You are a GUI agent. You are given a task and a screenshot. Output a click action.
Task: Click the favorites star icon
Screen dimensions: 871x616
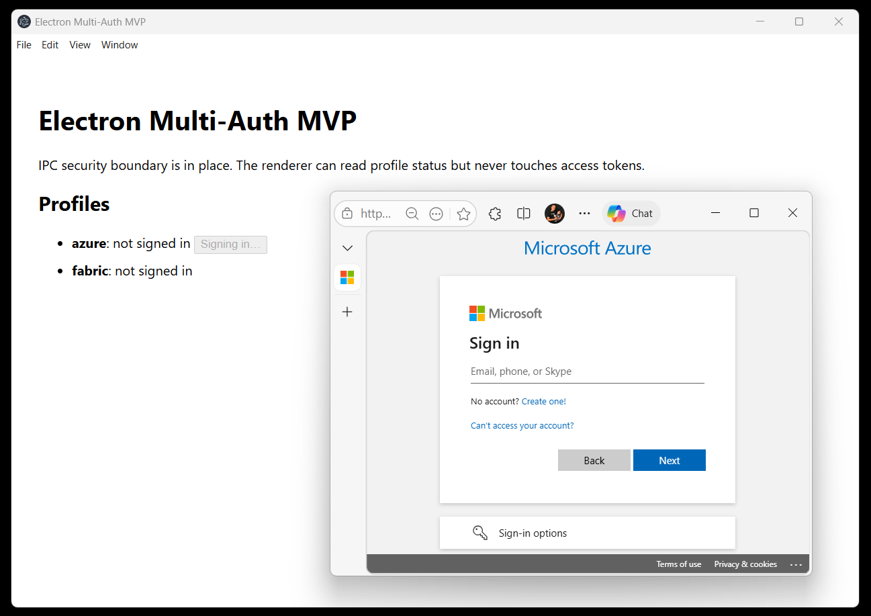[x=463, y=214]
